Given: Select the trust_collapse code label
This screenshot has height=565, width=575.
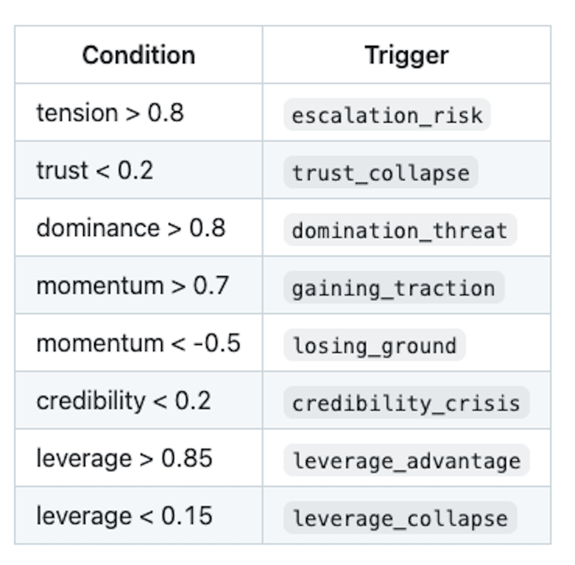Looking at the screenshot, I should [381, 172].
